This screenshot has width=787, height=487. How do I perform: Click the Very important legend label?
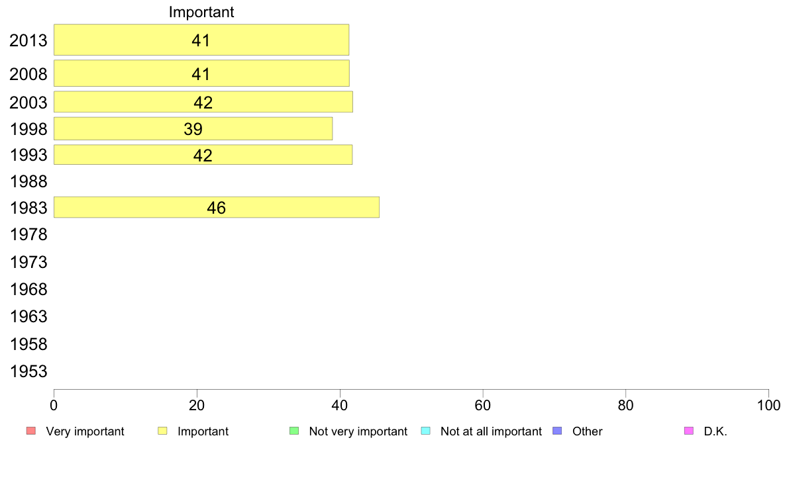click(x=85, y=431)
